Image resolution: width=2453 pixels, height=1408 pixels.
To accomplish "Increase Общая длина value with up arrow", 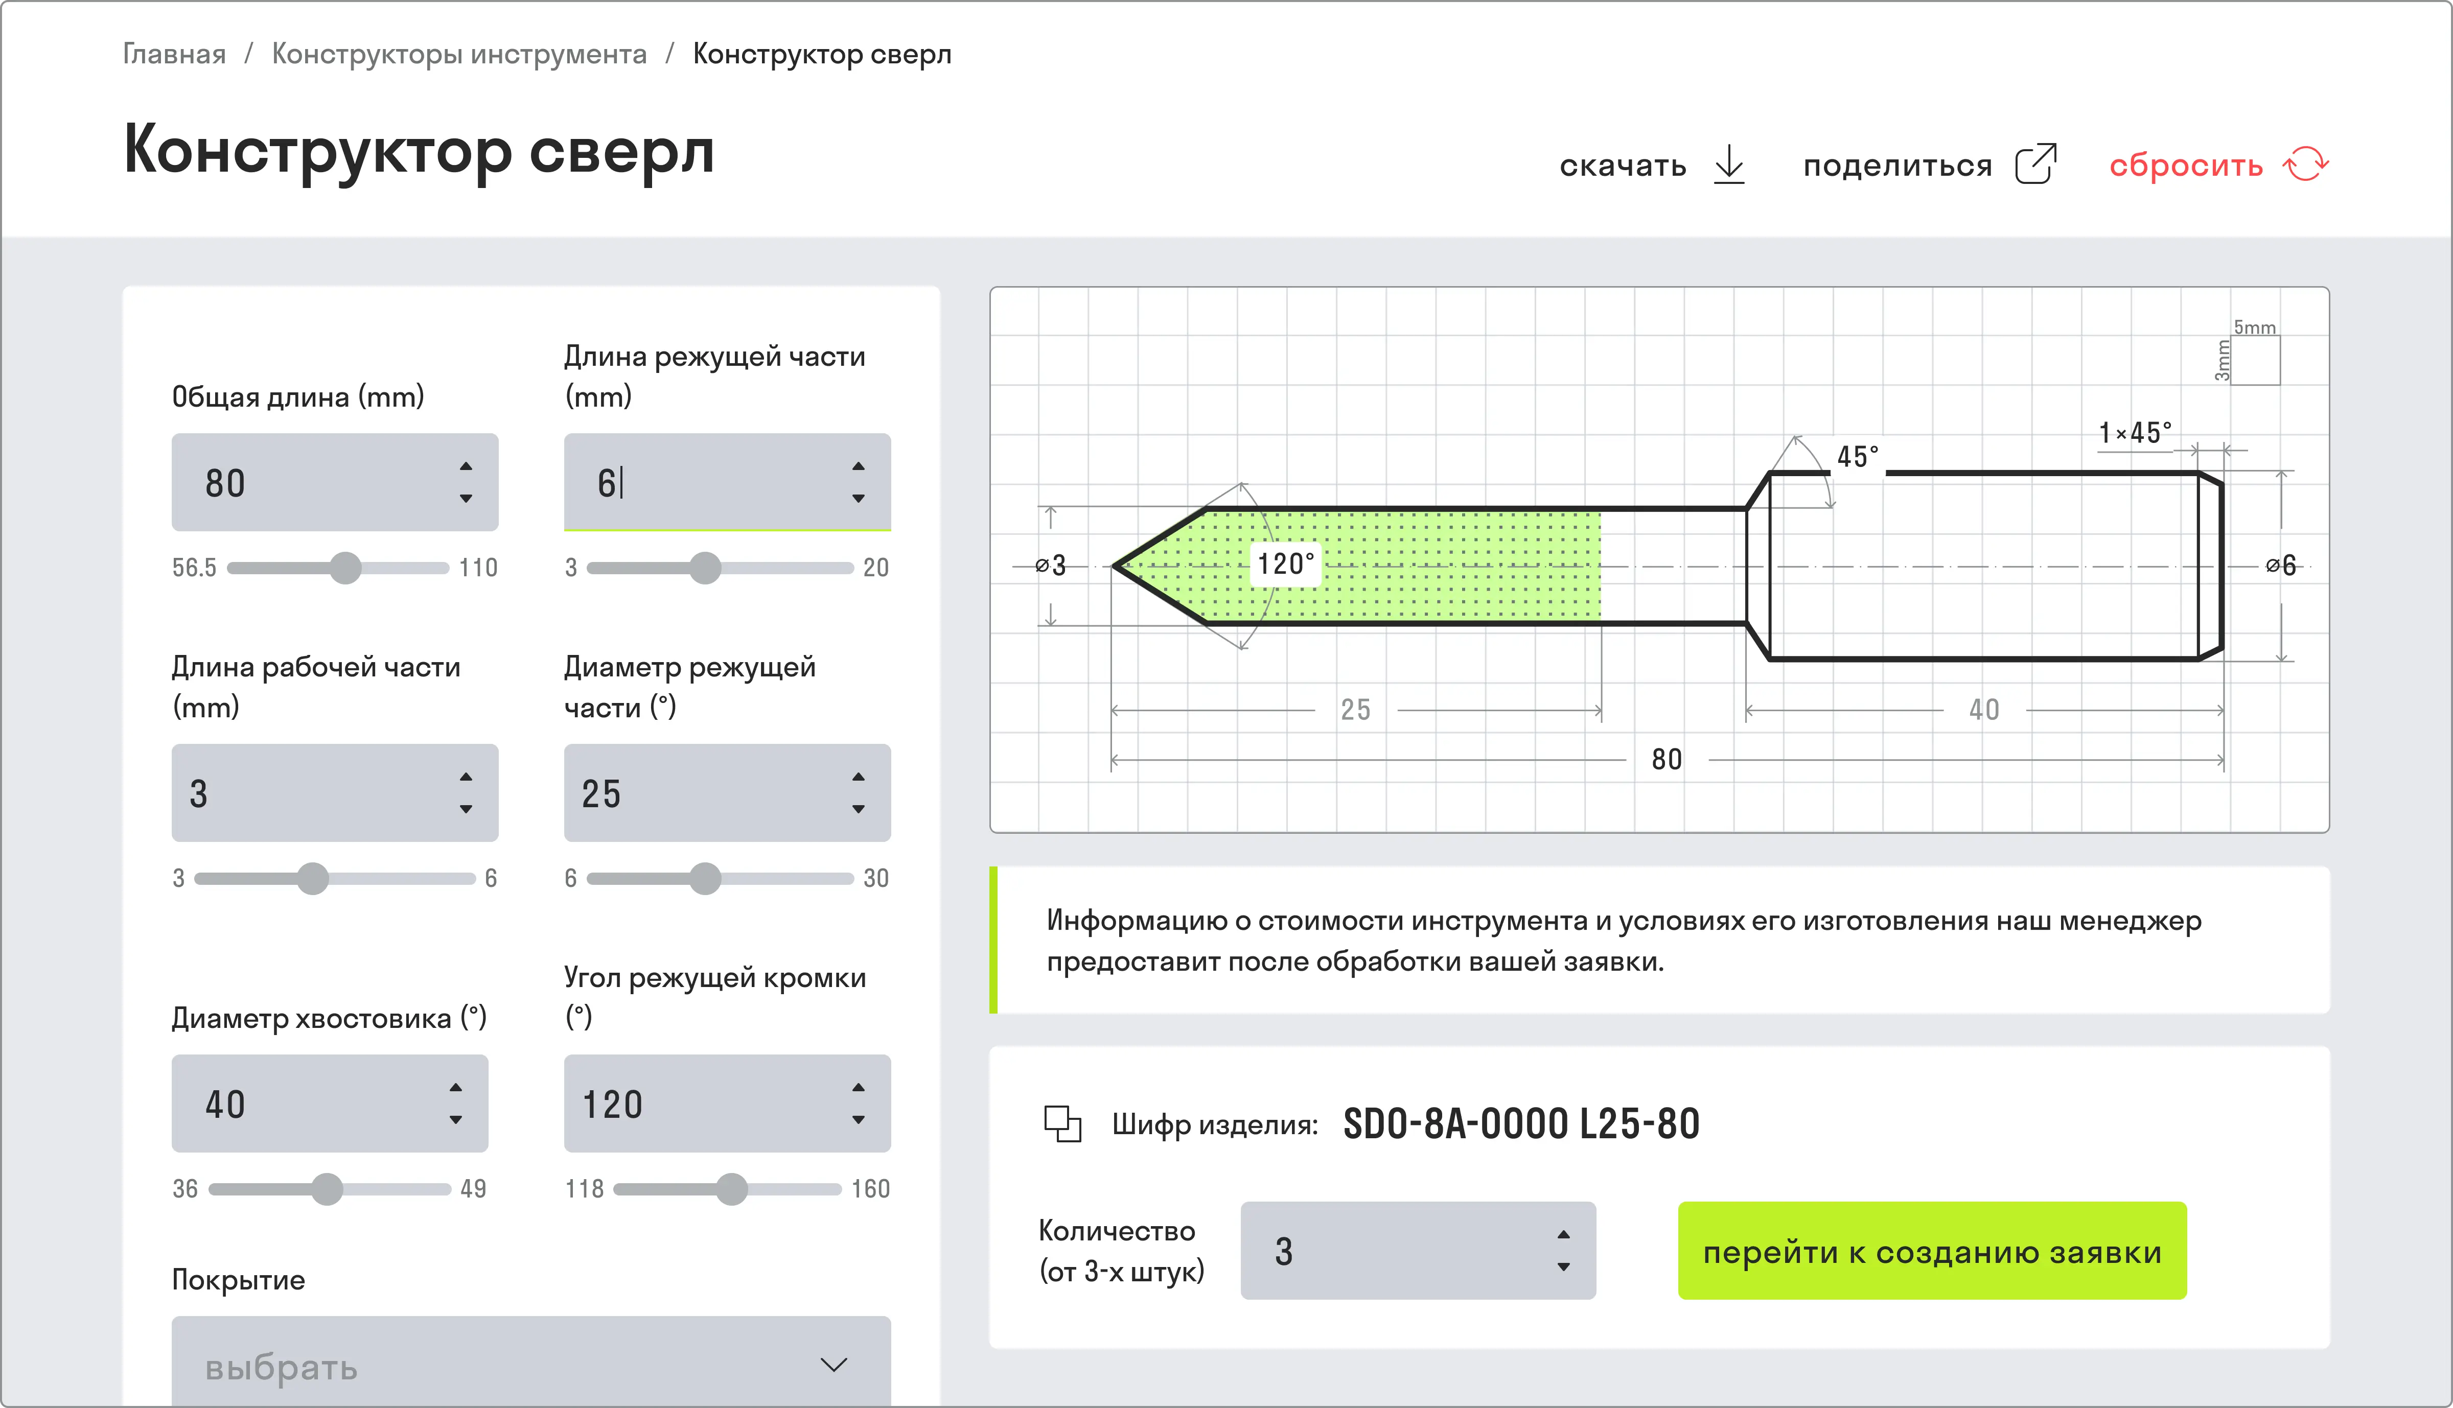I will tap(466, 466).
